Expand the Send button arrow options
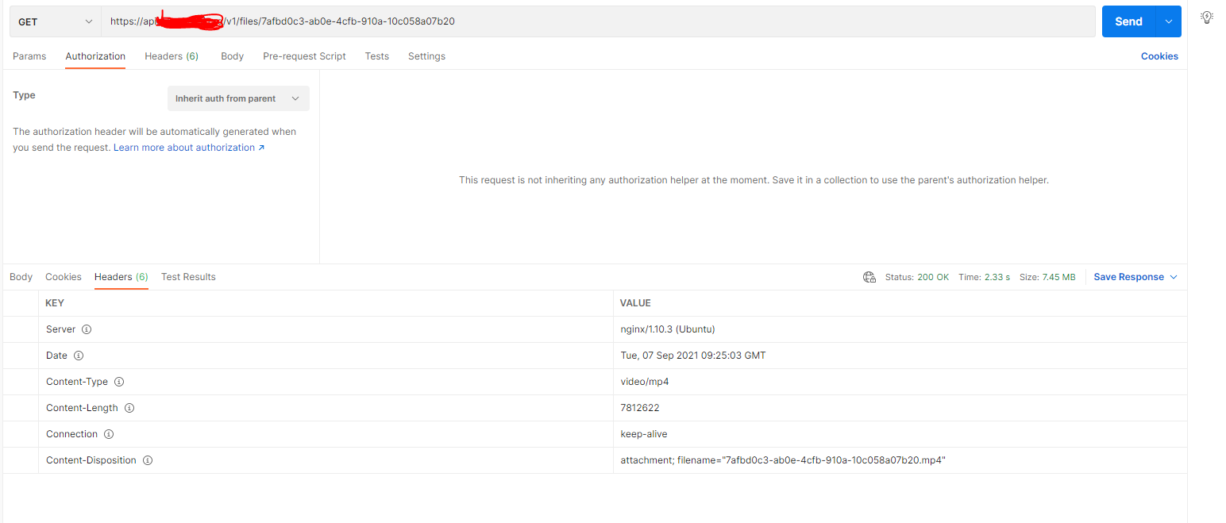 [1168, 21]
